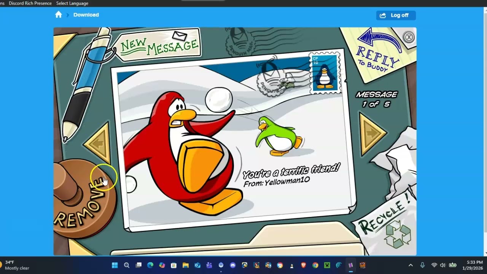Open Outlook from the taskbar
This screenshot has width=487, height=274.
197,265
